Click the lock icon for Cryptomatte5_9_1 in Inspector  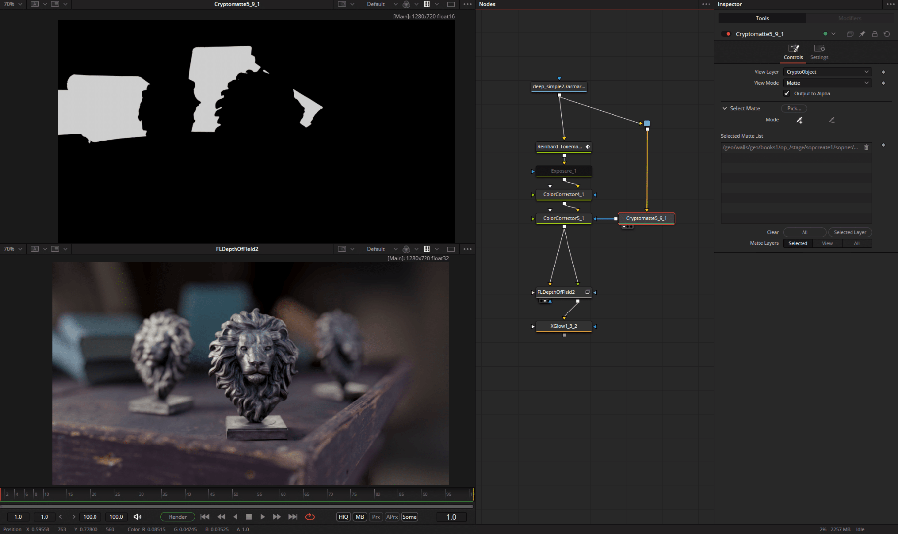875,34
